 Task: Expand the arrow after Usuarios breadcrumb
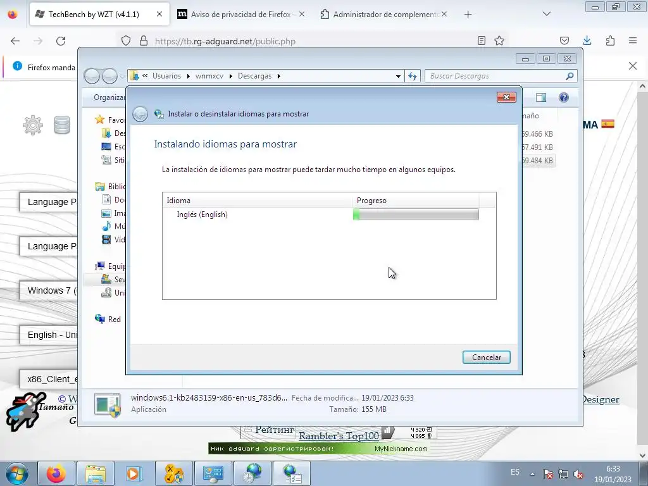189,76
